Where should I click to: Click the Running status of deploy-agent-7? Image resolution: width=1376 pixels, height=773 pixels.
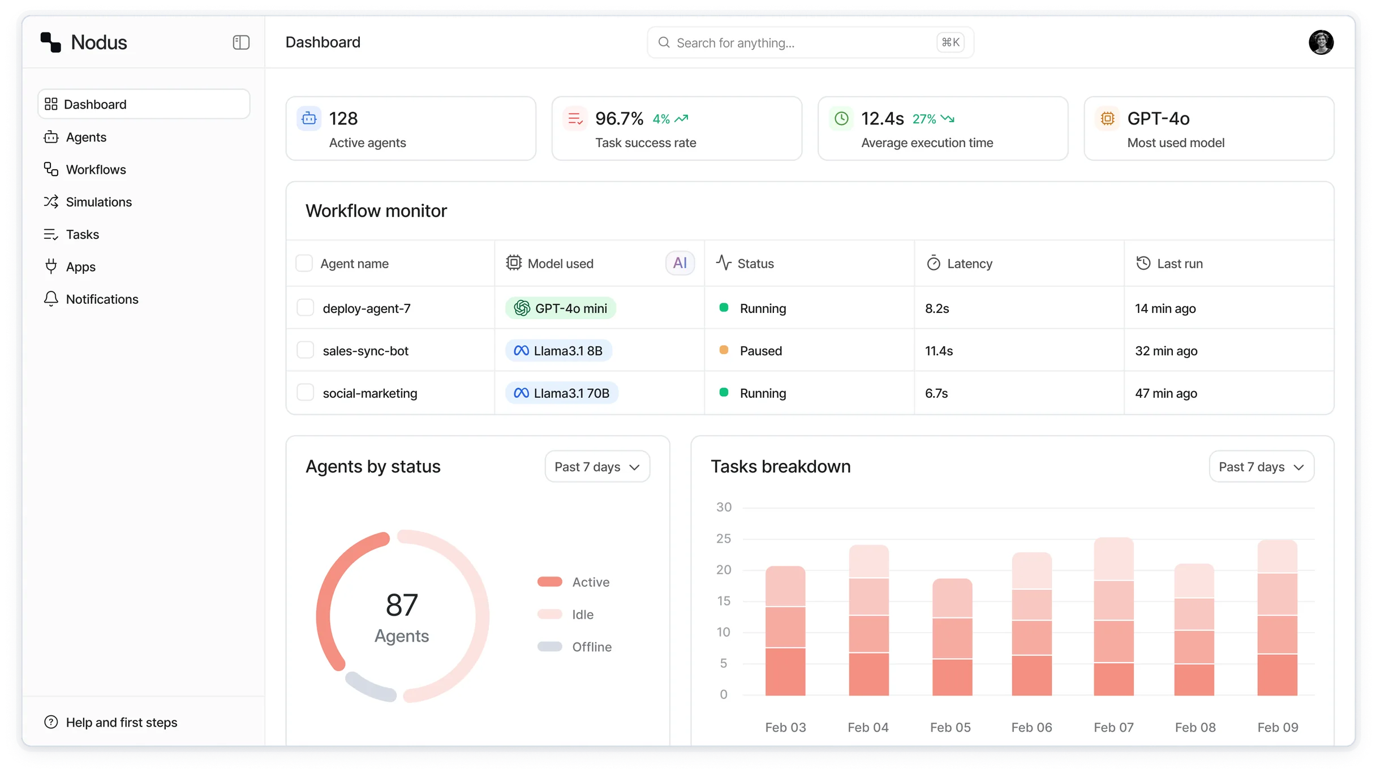763,308
